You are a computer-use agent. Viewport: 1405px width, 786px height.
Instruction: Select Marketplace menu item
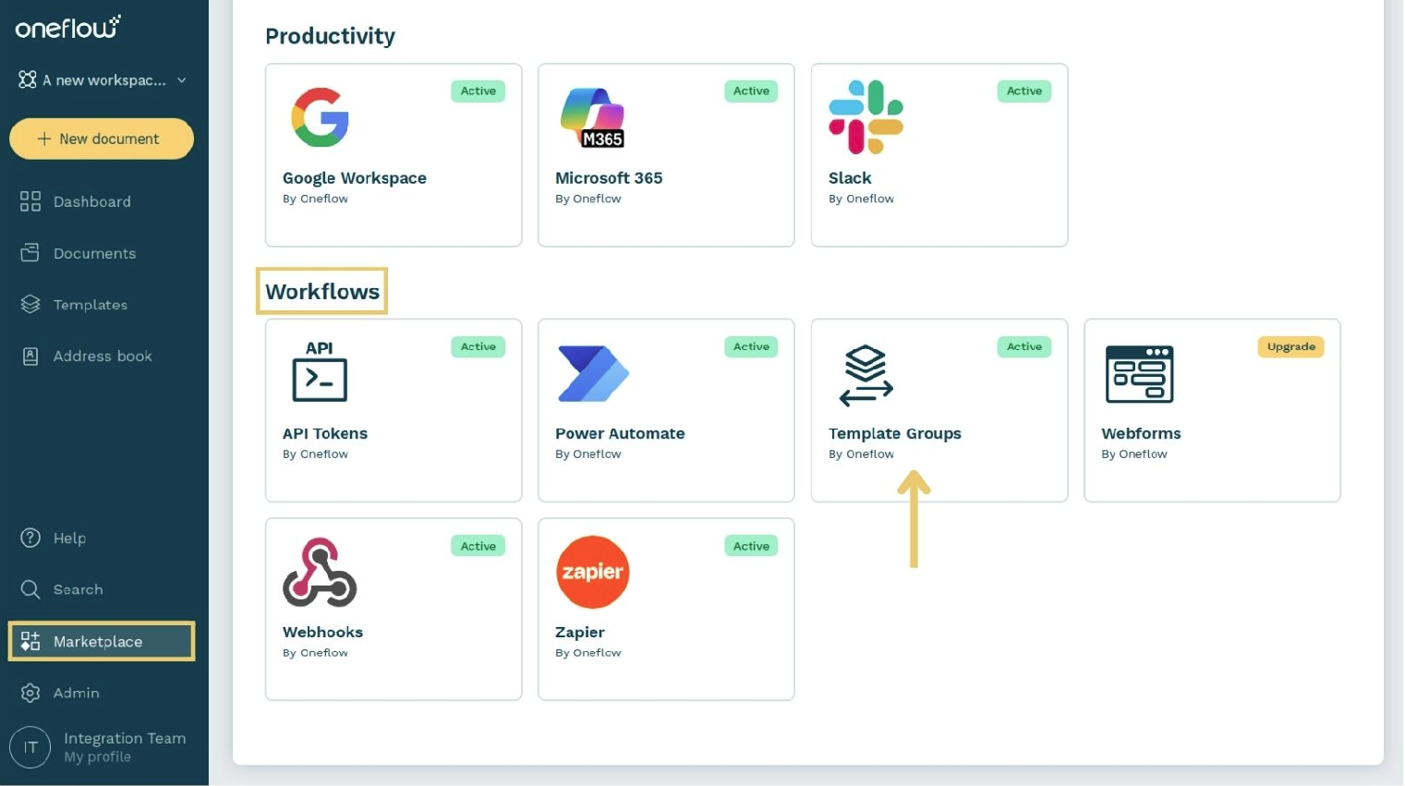pyautogui.click(x=102, y=641)
